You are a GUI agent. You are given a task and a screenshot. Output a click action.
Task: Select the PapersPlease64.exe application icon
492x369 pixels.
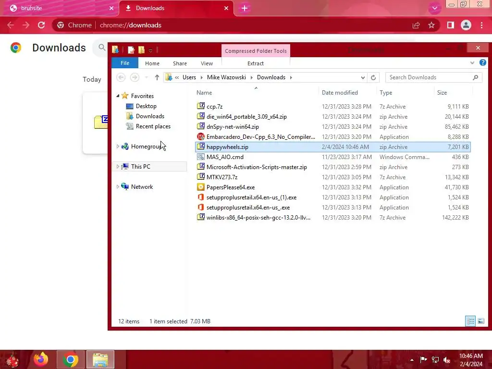click(201, 187)
